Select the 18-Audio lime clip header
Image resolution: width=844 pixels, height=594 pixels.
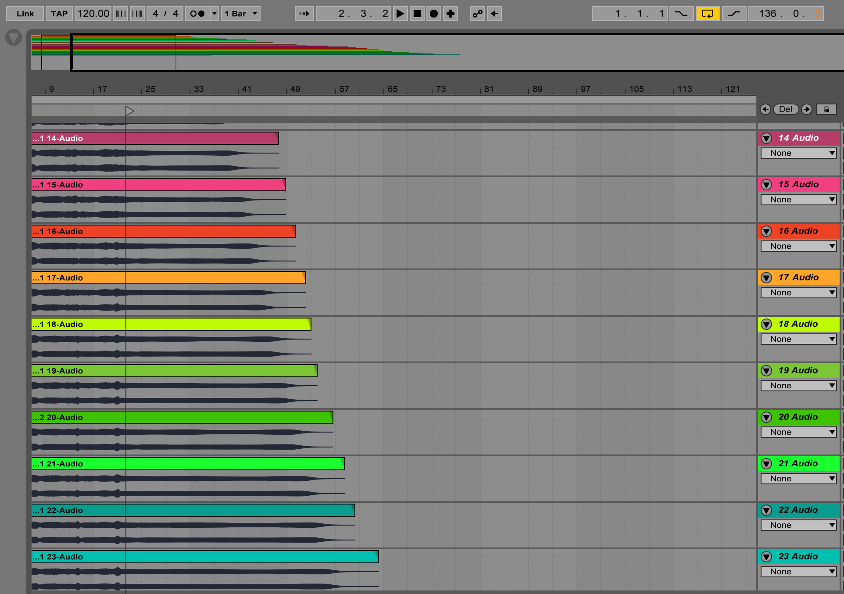click(171, 324)
